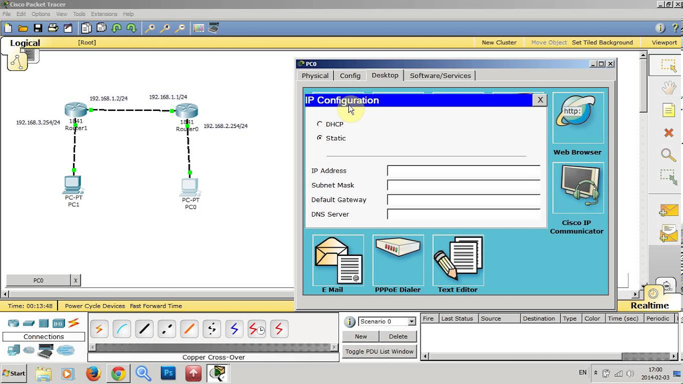Open the File menu
Image resolution: width=683 pixels, height=384 pixels.
point(6,14)
